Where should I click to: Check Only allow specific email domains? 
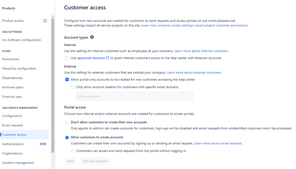pos(73,87)
